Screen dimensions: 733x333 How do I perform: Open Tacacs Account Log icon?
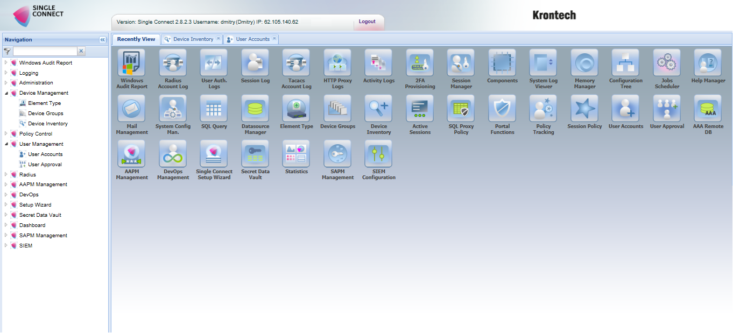point(296,63)
